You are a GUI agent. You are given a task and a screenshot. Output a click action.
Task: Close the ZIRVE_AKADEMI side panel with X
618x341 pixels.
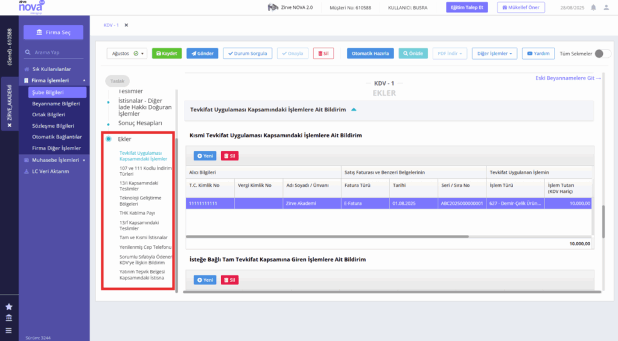click(x=10, y=125)
